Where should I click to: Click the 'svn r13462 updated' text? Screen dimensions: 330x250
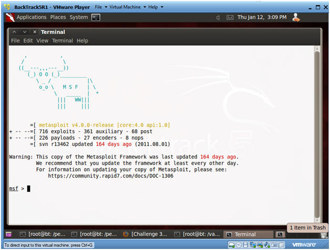tap(66, 144)
